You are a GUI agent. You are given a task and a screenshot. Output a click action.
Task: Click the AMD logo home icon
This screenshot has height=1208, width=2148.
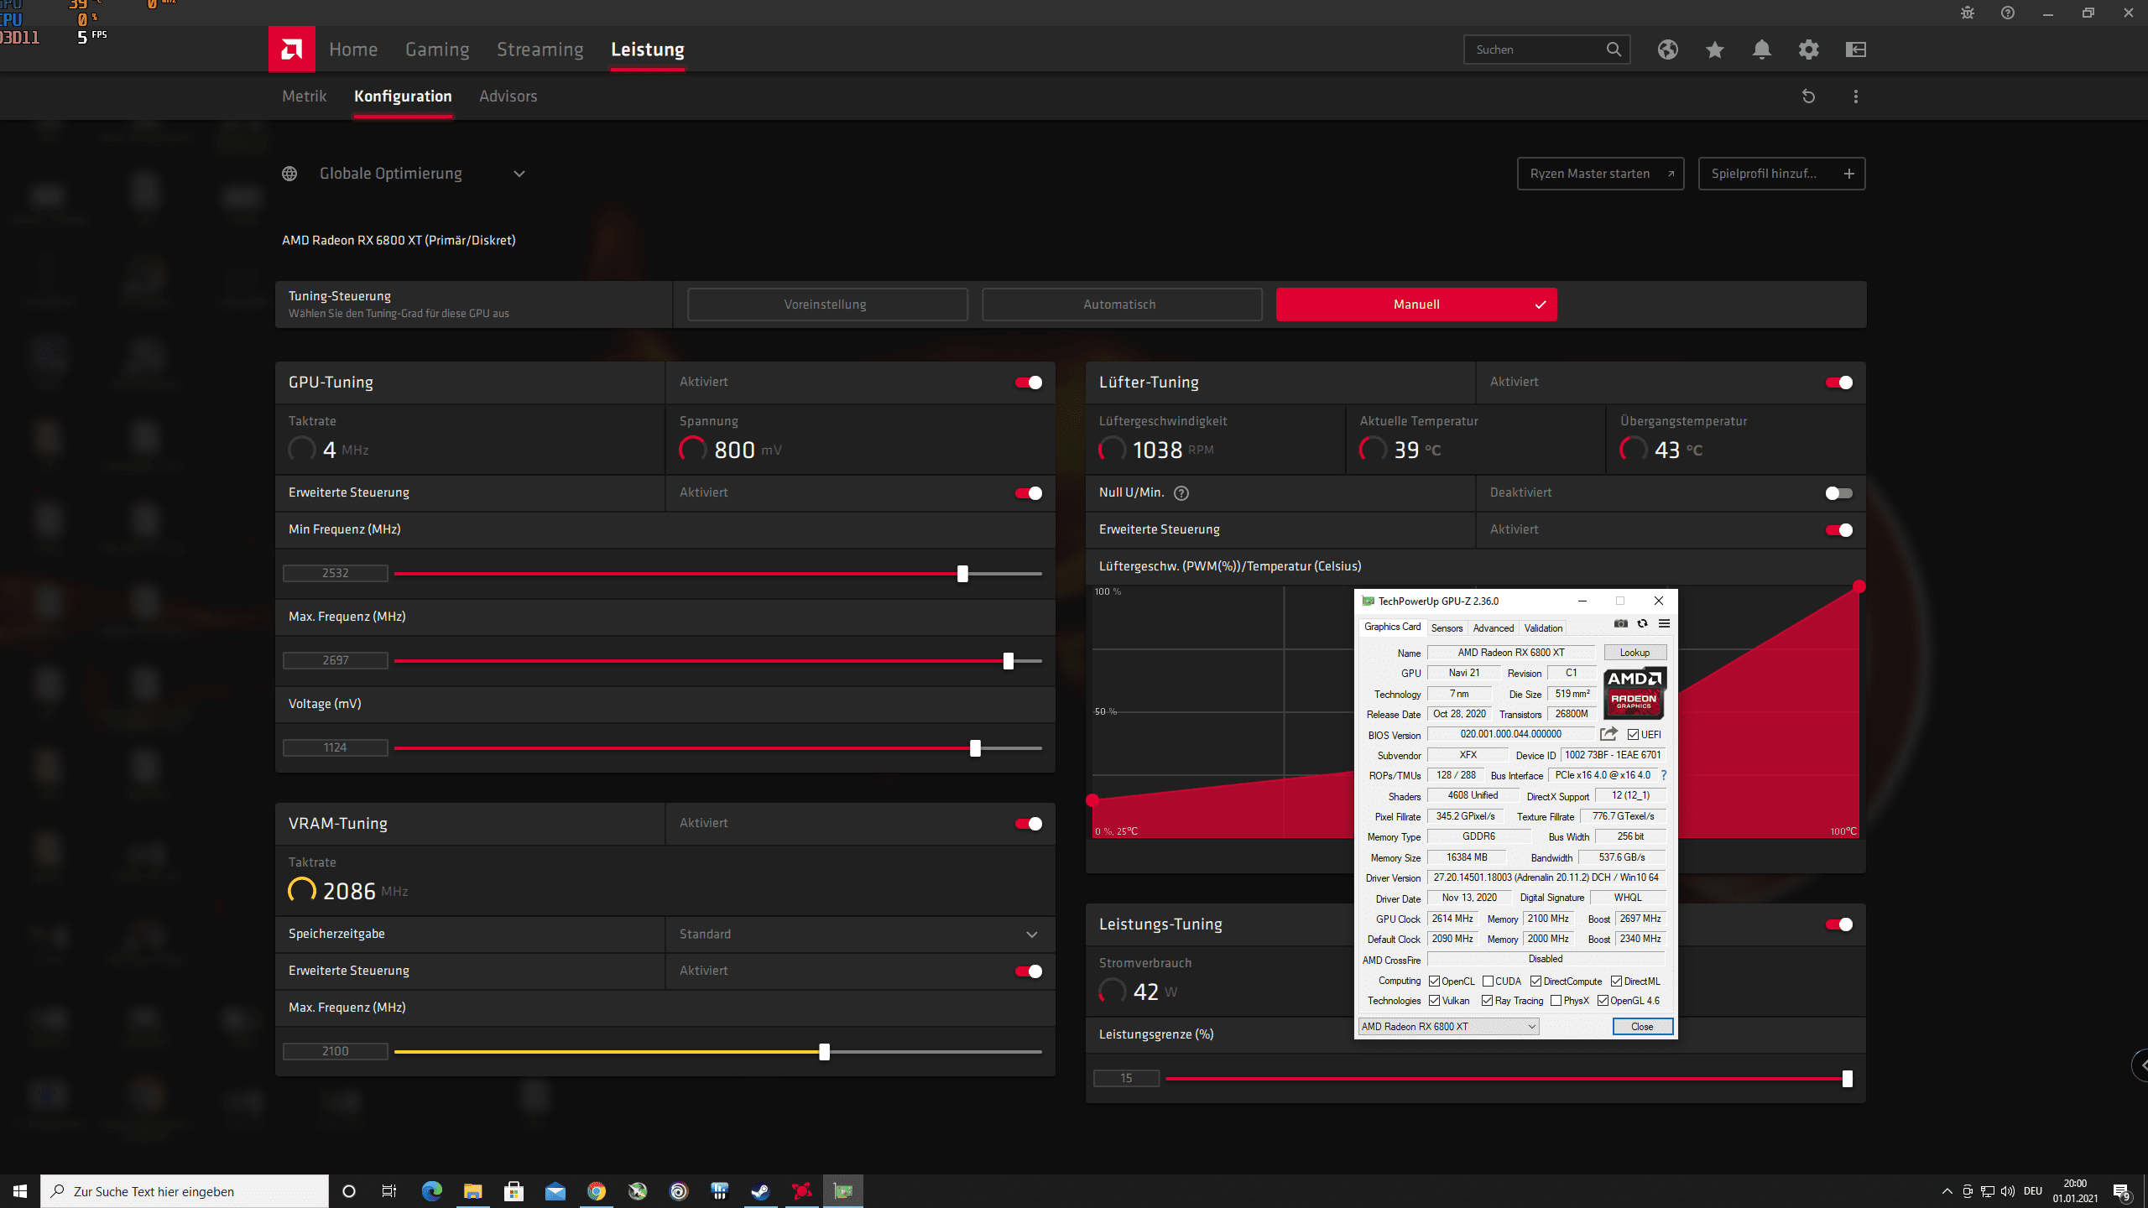[x=291, y=49]
